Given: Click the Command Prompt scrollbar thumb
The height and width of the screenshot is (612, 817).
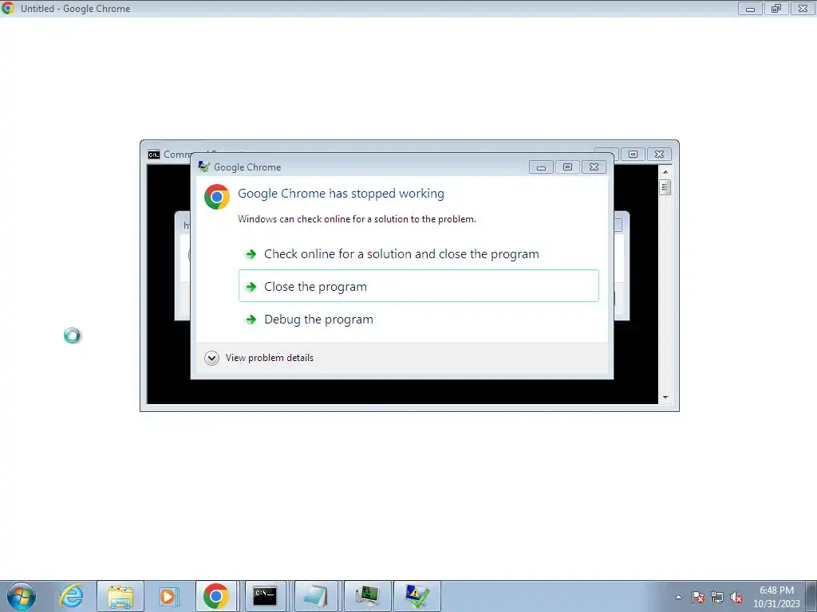Looking at the screenshot, I should pyautogui.click(x=665, y=186).
